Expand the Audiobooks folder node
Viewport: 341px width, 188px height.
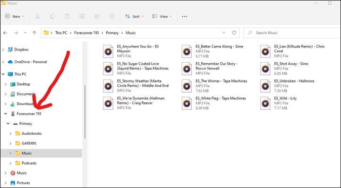[x=10, y=133]
